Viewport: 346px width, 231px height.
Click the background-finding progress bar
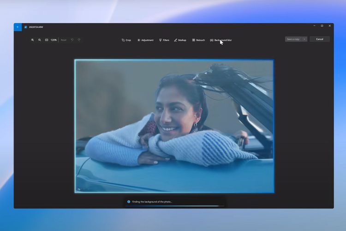[174, 206]
